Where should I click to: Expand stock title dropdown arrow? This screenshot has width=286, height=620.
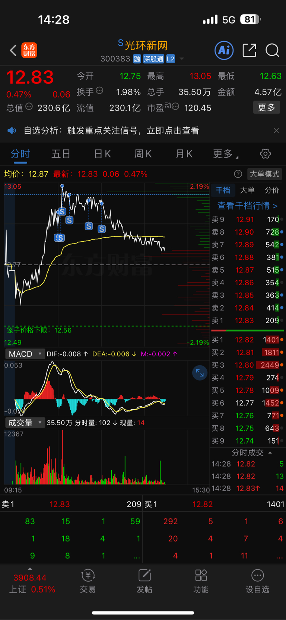coord(182,59)
